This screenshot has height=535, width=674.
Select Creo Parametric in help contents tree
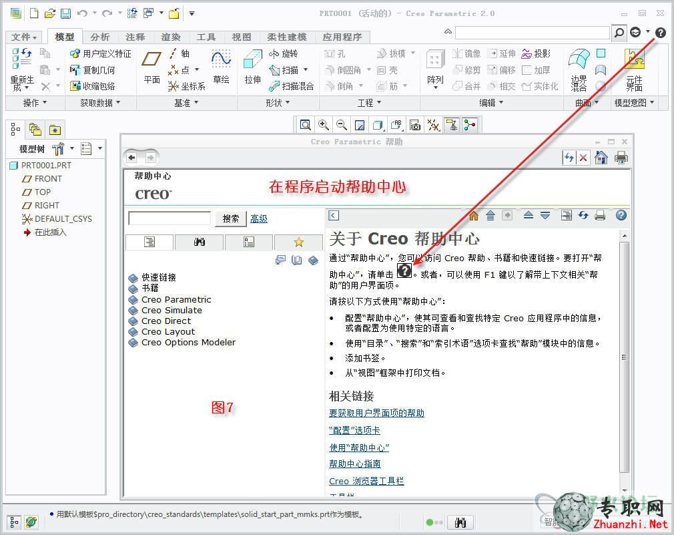click(x=176, y=300)
